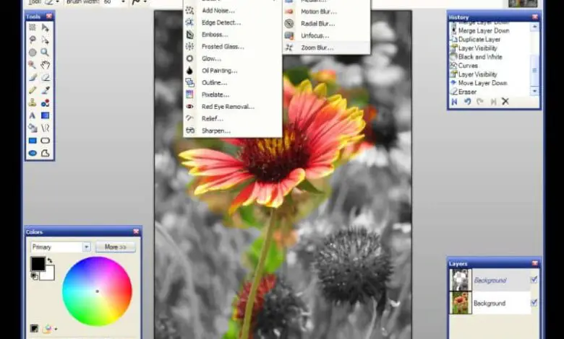The image size is (564, 339).
Task: Click the primary black color swatch
Action: pyautogui.click(x=38, y=264)
